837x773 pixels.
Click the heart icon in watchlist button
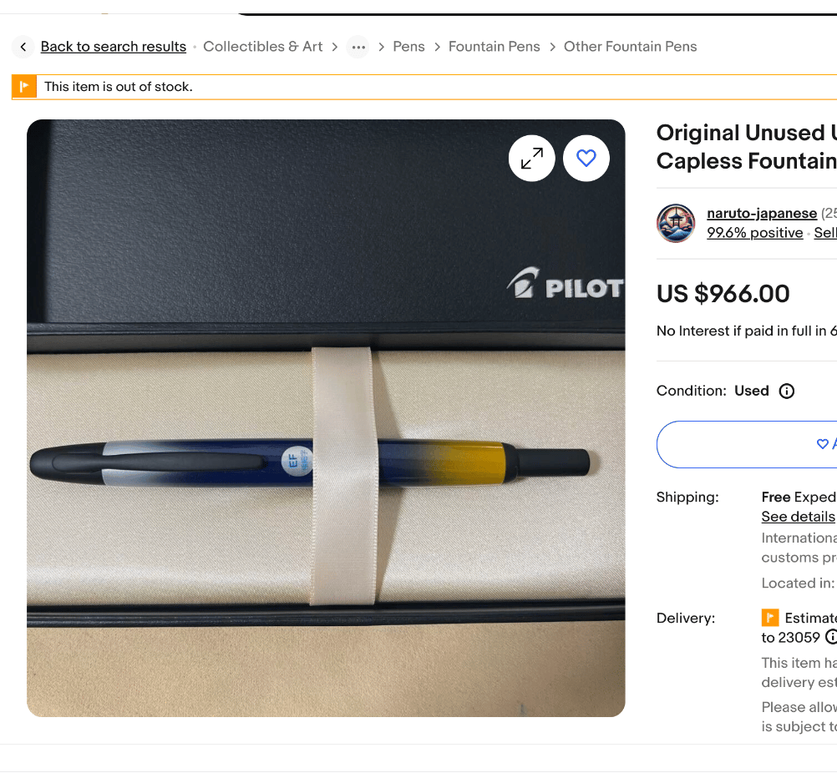point(822,444)
